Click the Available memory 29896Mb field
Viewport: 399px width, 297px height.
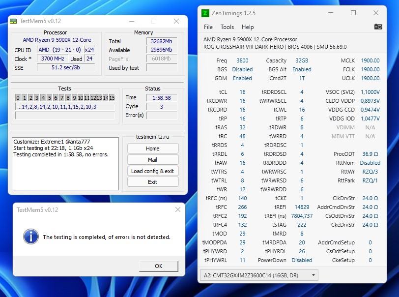tap(161, 50)
